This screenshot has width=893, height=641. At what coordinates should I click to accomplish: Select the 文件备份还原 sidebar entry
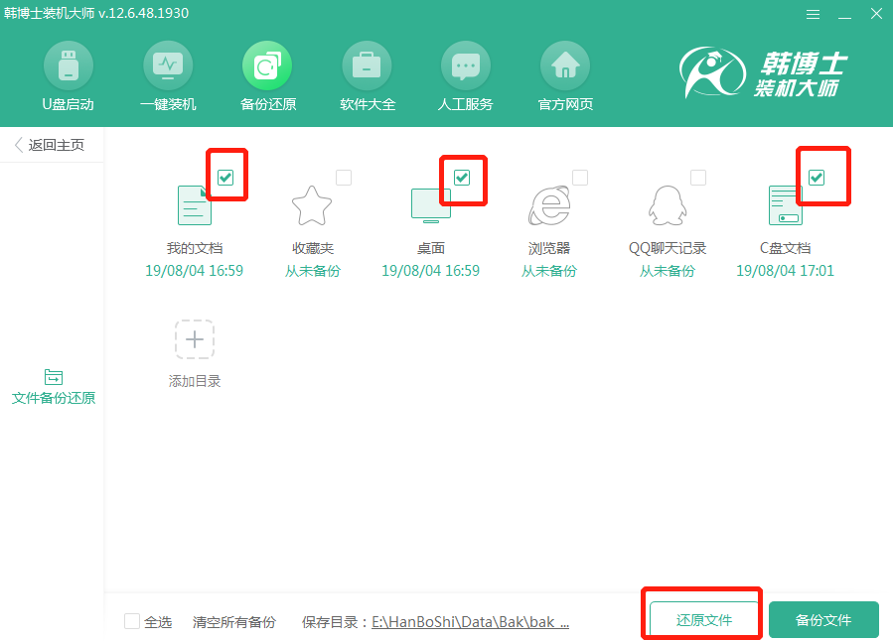click(53, 385)
